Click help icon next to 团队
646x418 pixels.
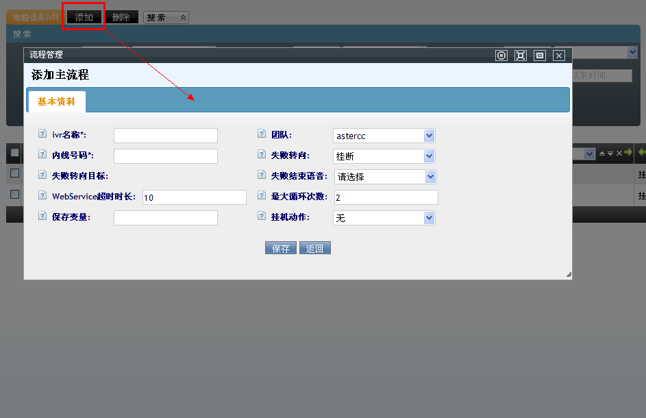[262, 134]
